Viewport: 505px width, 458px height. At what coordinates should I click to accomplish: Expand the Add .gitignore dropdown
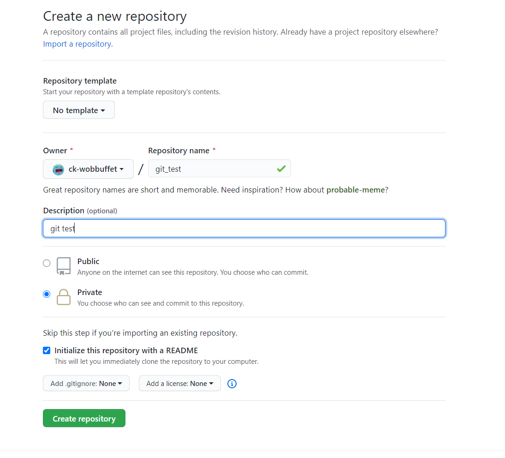[86, 383]
